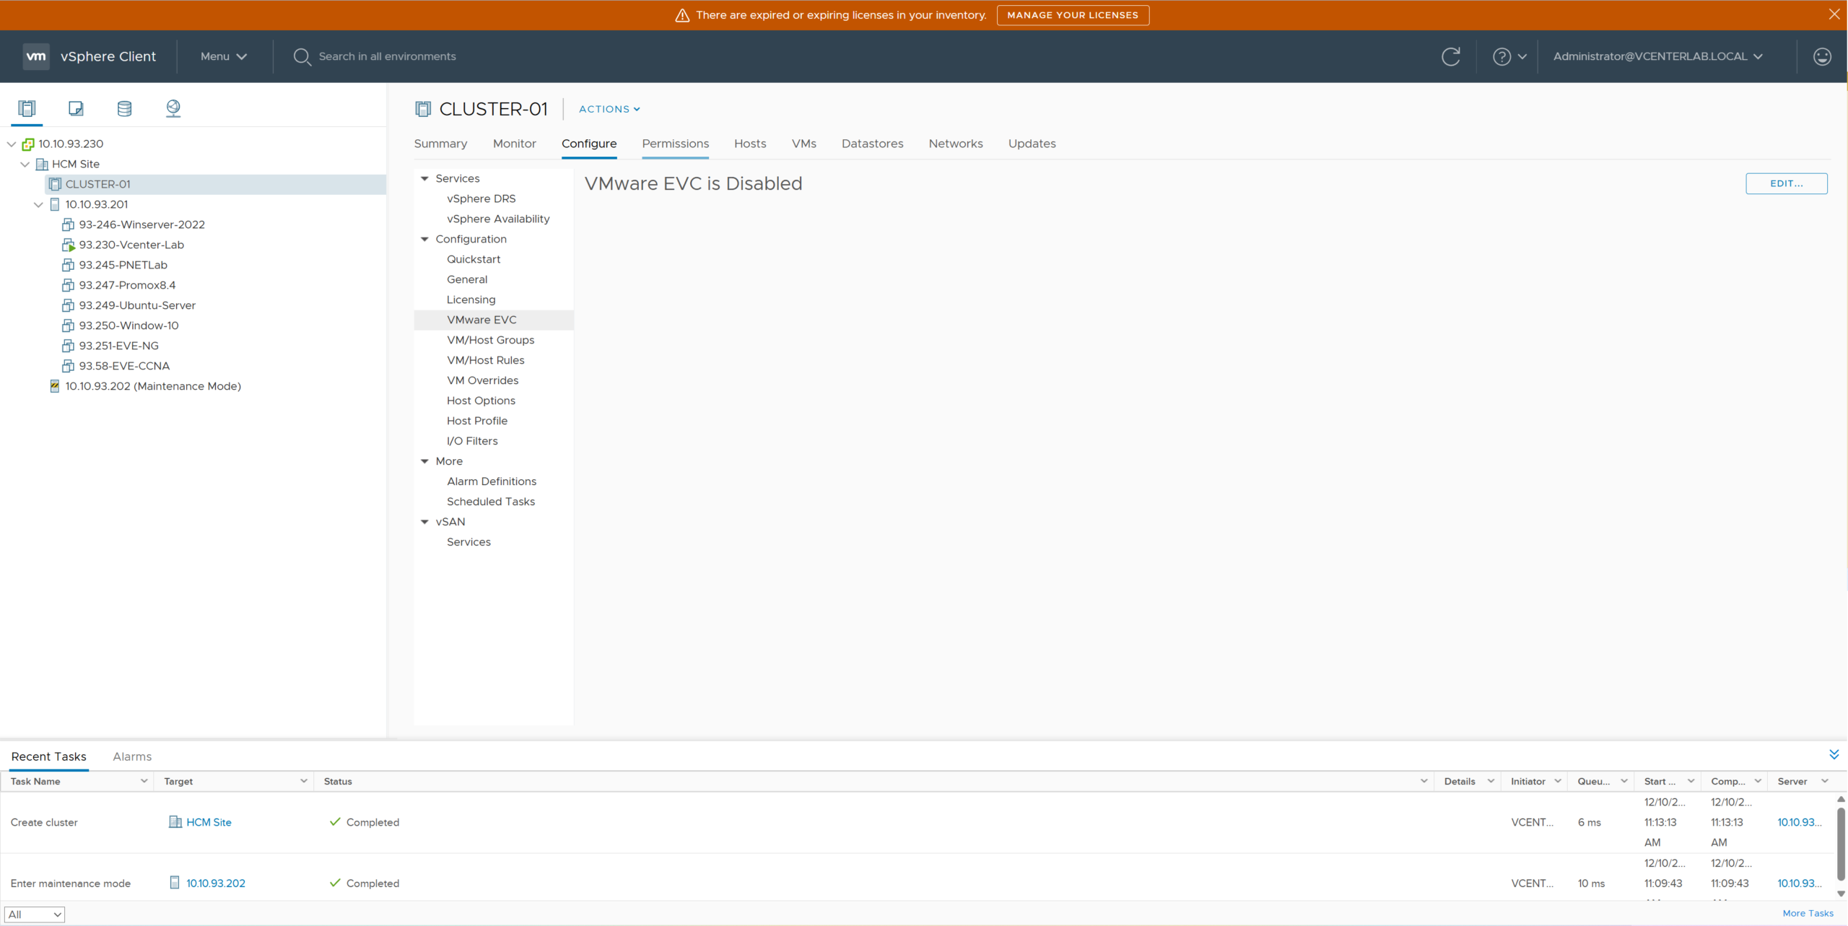Switch to the Alarms tab
This screenshot has height=926, width=1848.
click(132, 756)
